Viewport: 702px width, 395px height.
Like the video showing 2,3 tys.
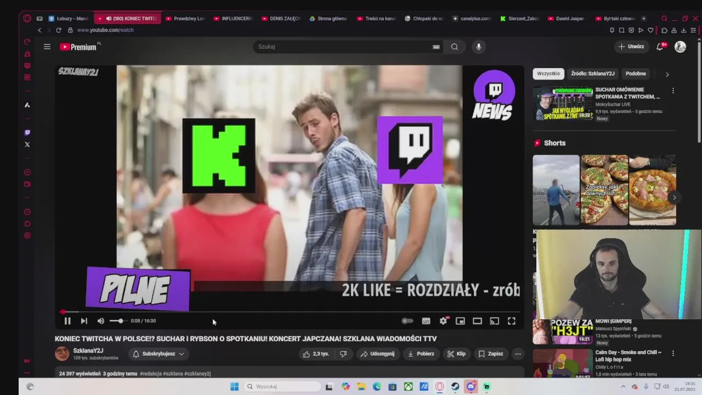point(315,354)
